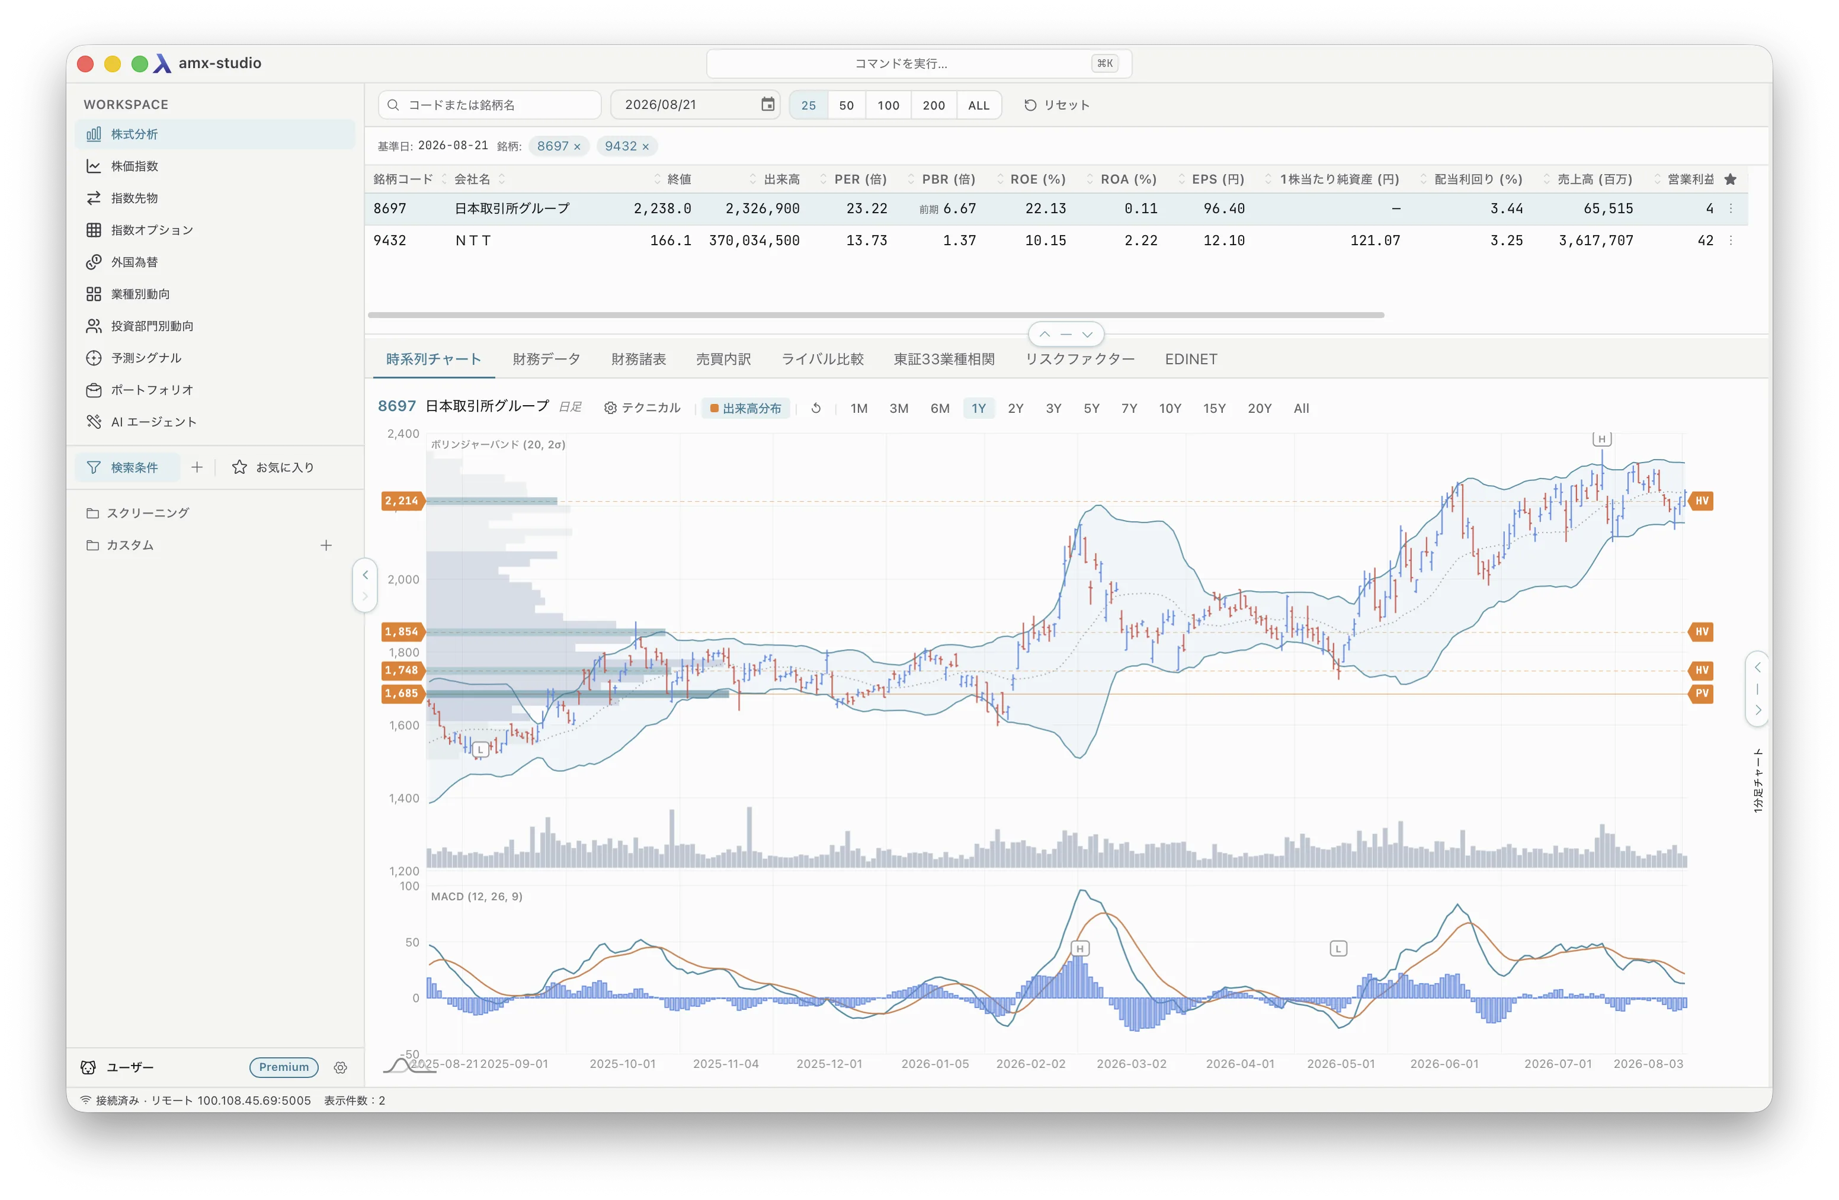1839x1200 pixels.
Task: Focus the コードまたは銘柄名 search field
Action: (x=490, y=105)
